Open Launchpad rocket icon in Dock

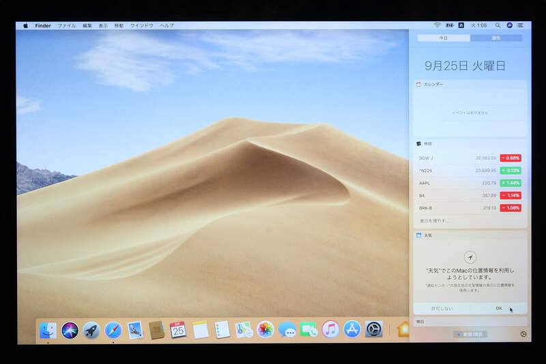[x=91, y=330]
